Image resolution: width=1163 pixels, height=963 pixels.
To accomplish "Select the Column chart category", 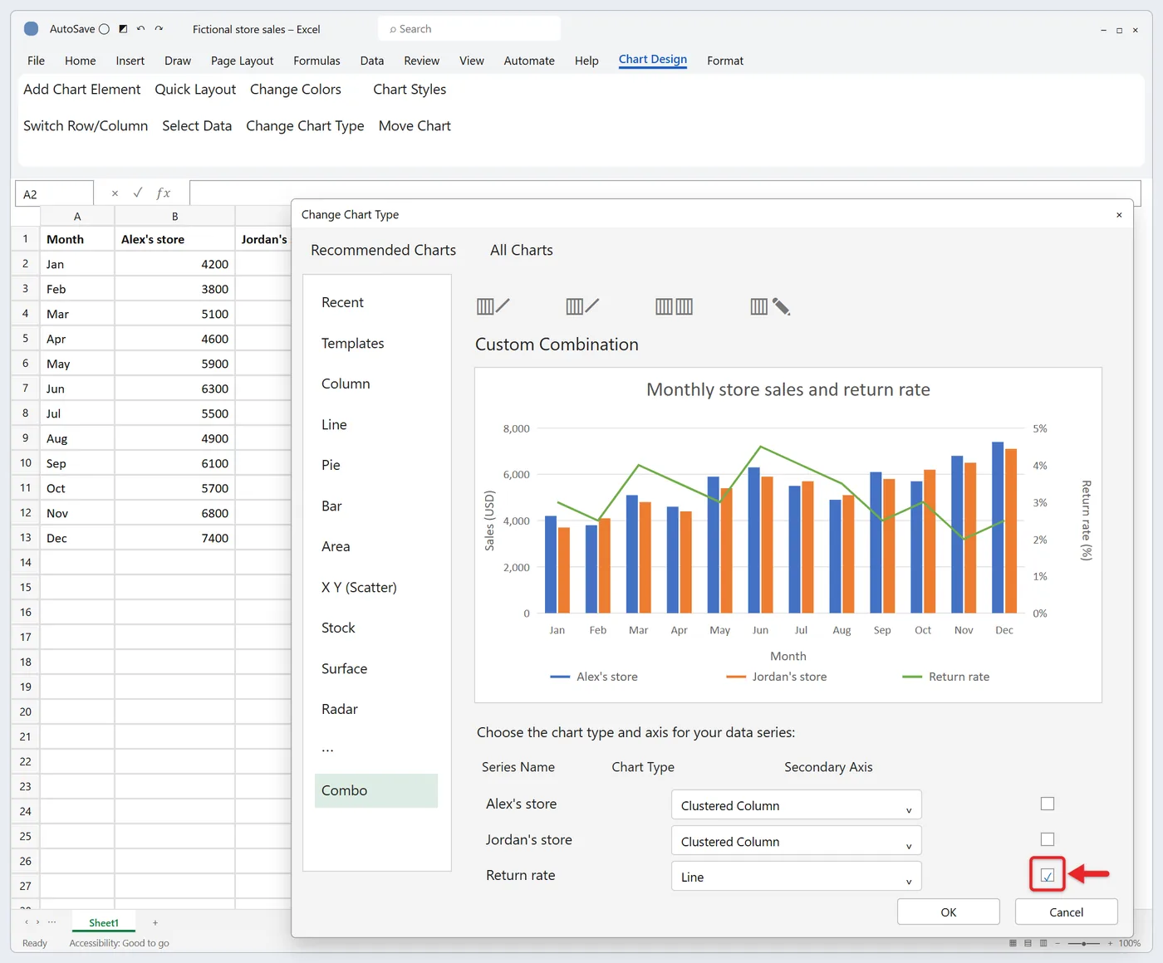I will 346,384.
